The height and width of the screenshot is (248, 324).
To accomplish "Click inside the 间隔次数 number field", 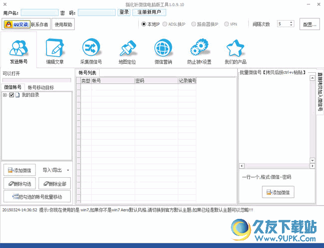I will (x=283, y=24).
